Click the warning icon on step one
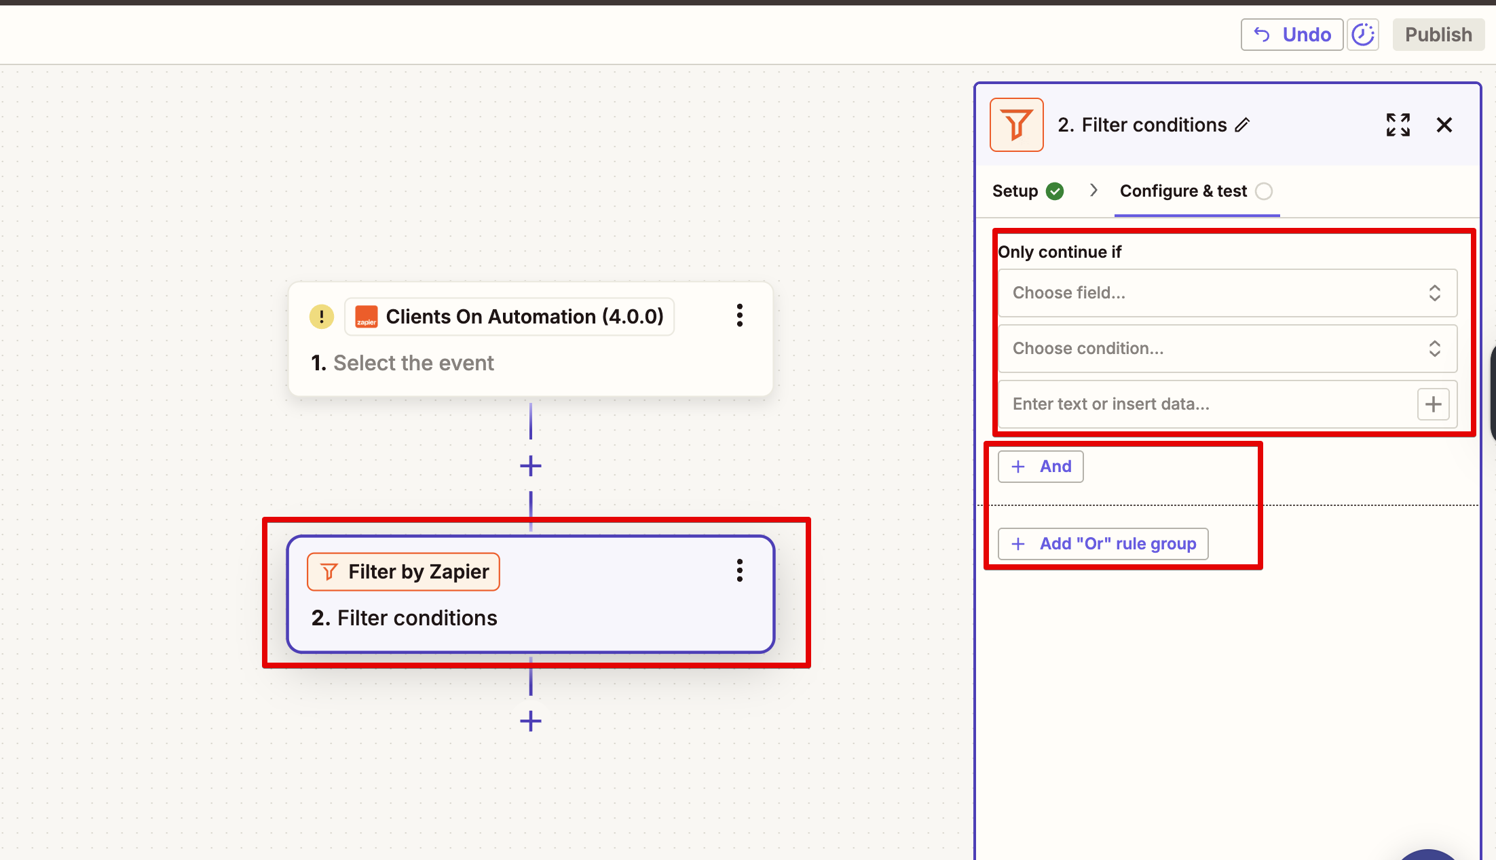This screenshot has width=1496, height=860. click(x=321, y=316)
